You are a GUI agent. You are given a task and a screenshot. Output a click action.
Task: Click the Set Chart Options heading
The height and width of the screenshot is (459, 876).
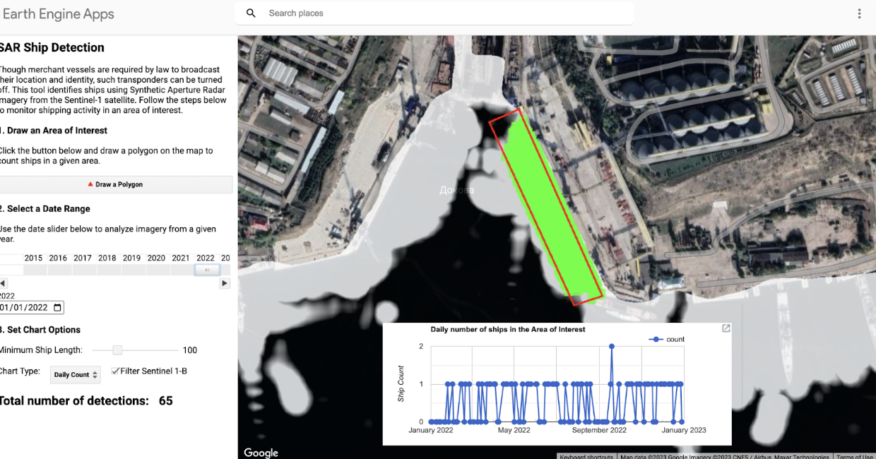[40, 330]
